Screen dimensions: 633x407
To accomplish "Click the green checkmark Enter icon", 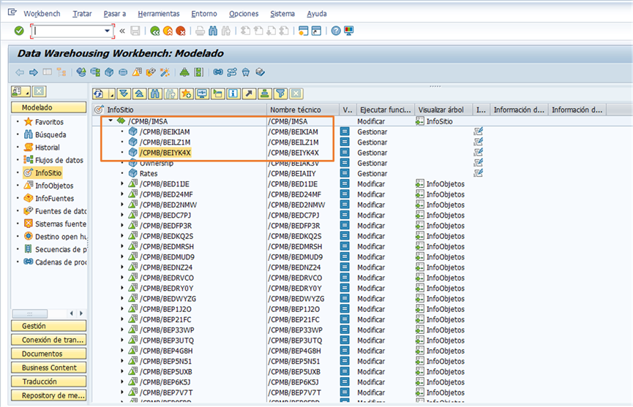I will (x=19, y=31).
